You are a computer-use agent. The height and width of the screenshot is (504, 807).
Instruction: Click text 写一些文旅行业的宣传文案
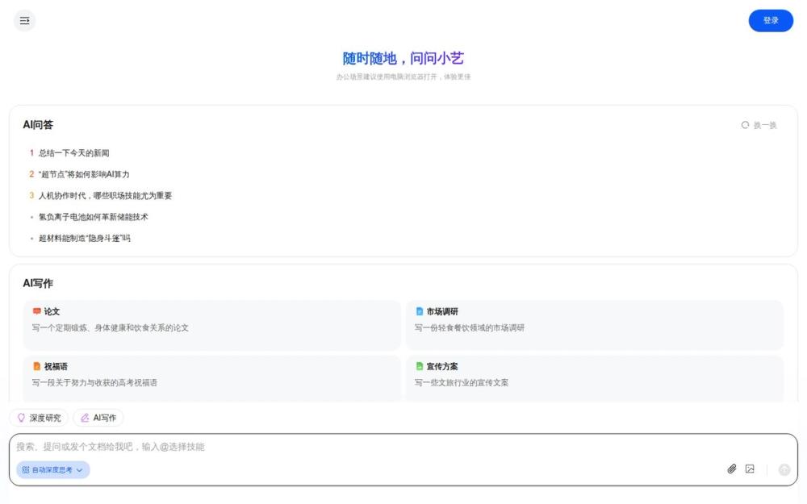[462, 382]
